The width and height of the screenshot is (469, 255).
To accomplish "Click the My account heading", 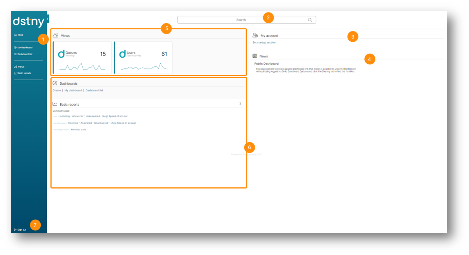I will point(269,36).
